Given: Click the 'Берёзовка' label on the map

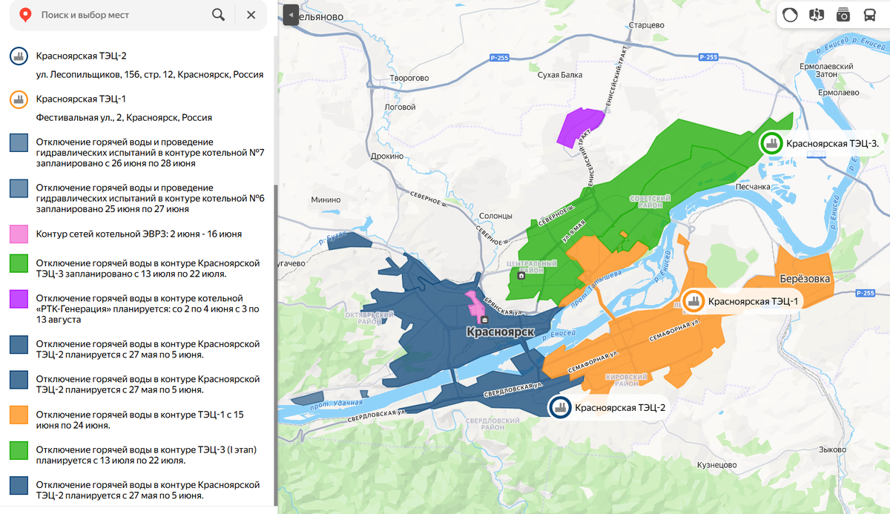Looking at the screenshot, I should coord(805,279).
